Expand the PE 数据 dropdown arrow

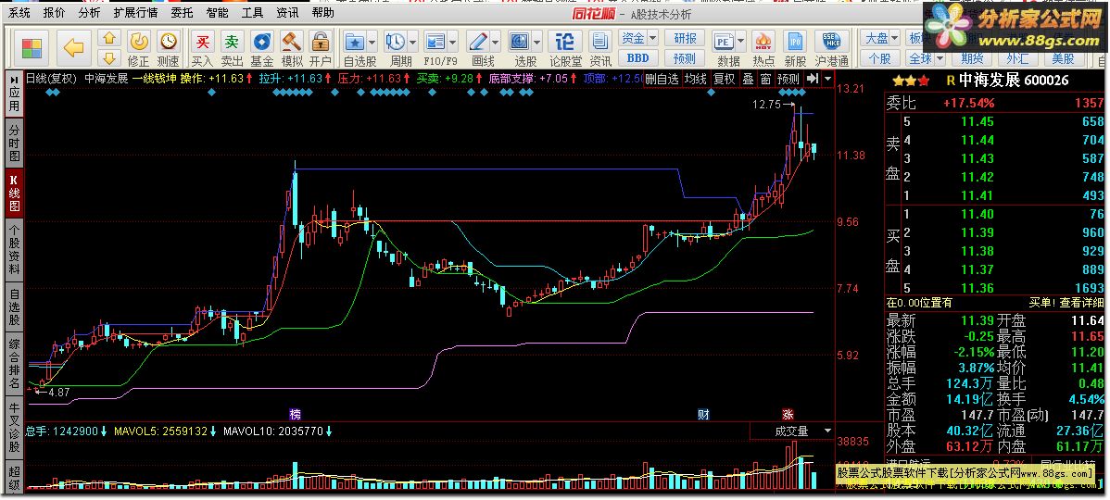click(x=742, y=41)
